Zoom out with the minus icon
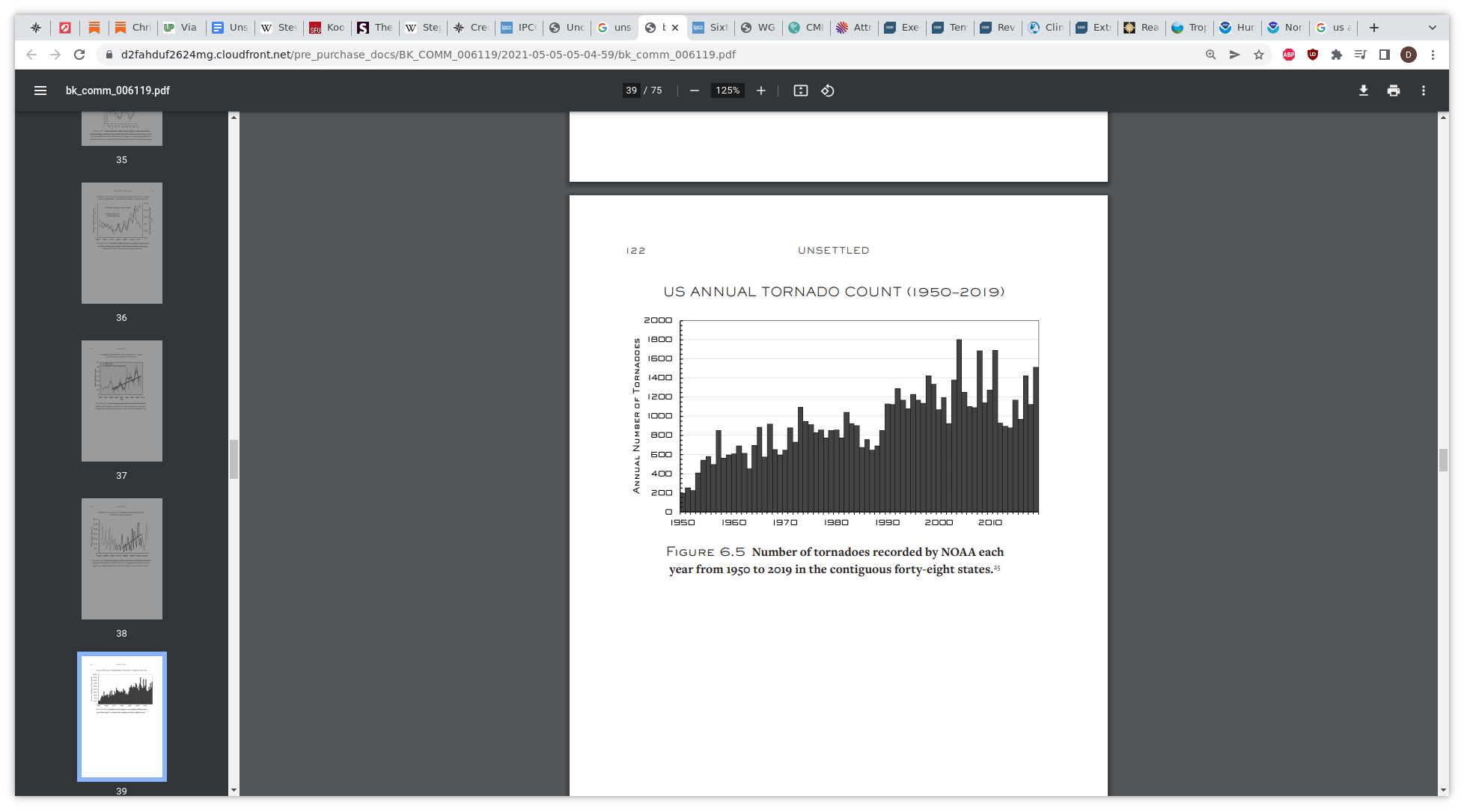Screen dimensions: 1464x811 pyautogui.click(x=695, y=91)
